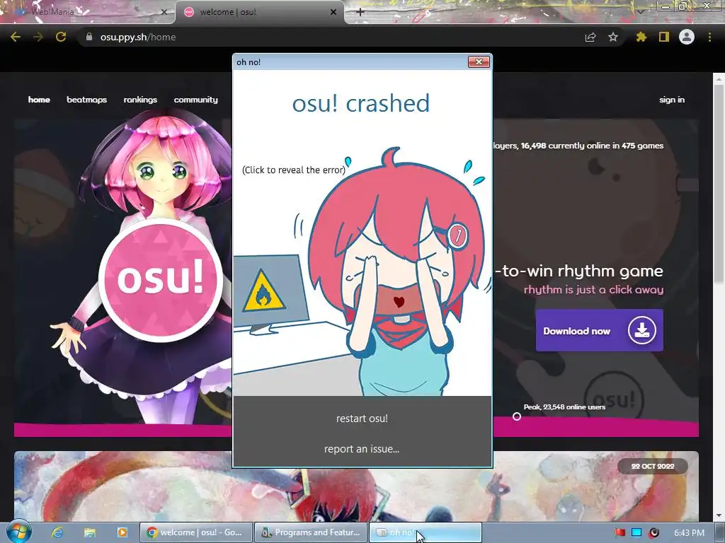The height and width of the screenshot is (543, 725).
Task: Click the page scrollbar down arrow
Action: point(719,515)
